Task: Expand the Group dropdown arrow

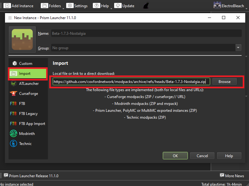Action: click(238, 48)
